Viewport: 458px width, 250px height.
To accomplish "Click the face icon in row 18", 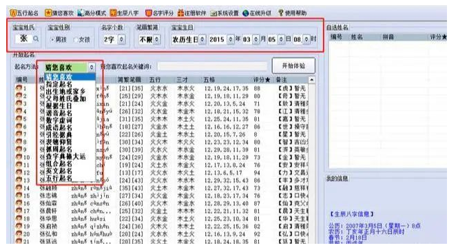I will tap(19, 218).
